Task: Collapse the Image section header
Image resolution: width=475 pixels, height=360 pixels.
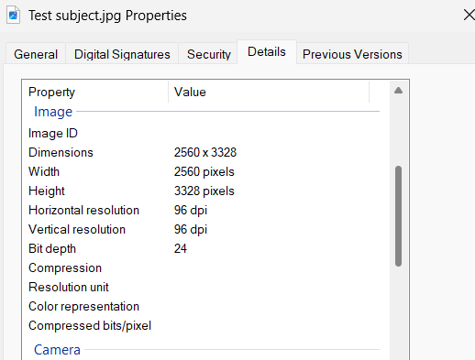Action: click(x=53, y=112)
